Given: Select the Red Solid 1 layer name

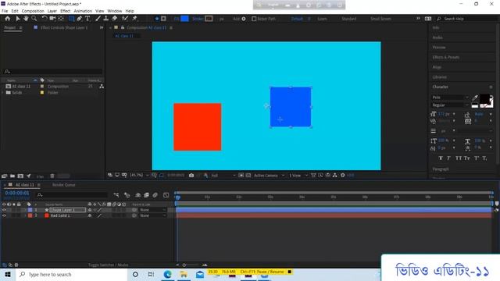Looking at the screenshot, I should tap(60, 215).
